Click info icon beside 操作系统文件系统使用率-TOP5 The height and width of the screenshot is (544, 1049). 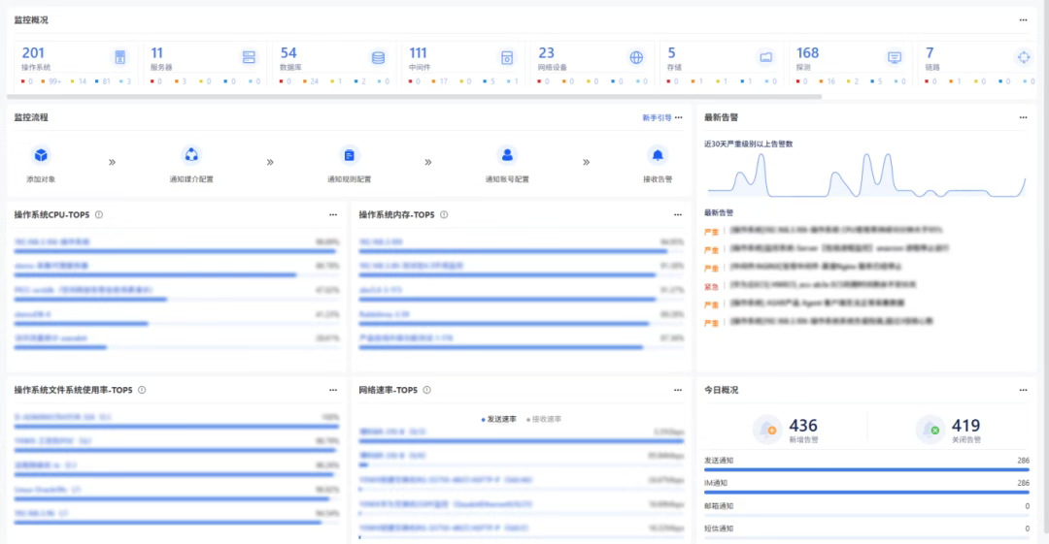tap(142, 390)
